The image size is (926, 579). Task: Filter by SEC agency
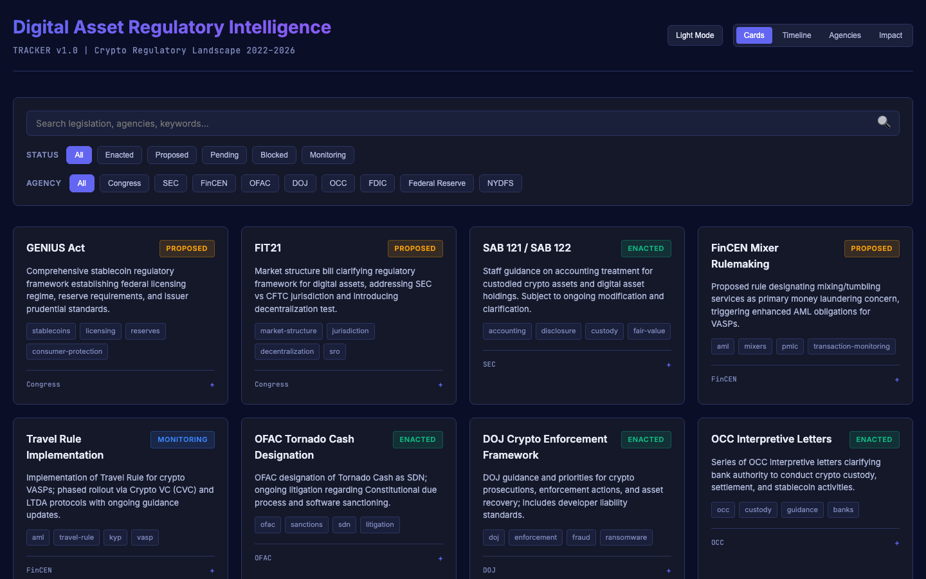pyautogui.click(x=170, y=183)
